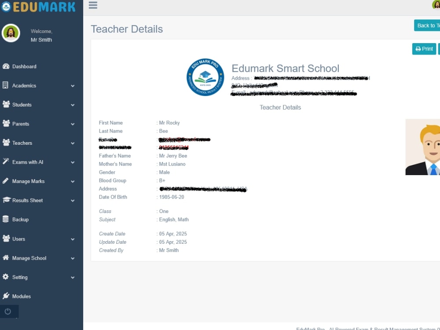Viewport: 440px width, 330px height.
Task: Click the Edumark Smart School title
Action: click(x=285, y=68)
